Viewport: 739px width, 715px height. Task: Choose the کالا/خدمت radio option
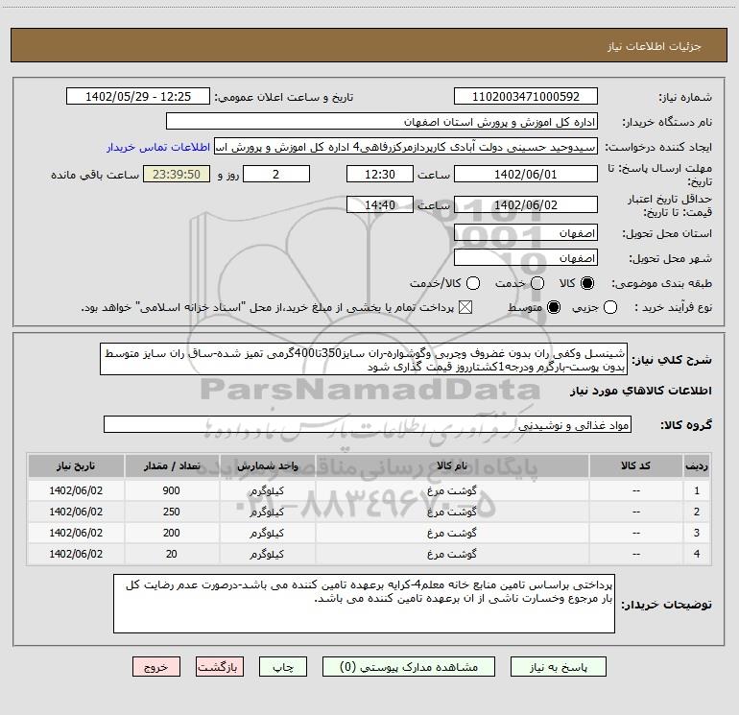[x=472, y=284]
